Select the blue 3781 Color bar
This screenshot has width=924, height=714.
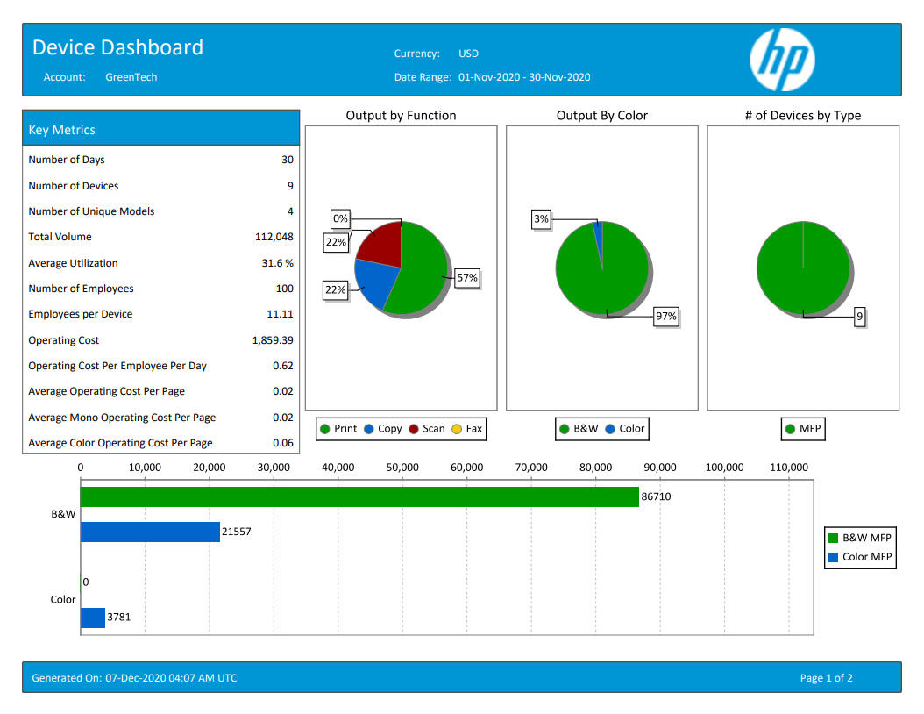click(93, 618)
